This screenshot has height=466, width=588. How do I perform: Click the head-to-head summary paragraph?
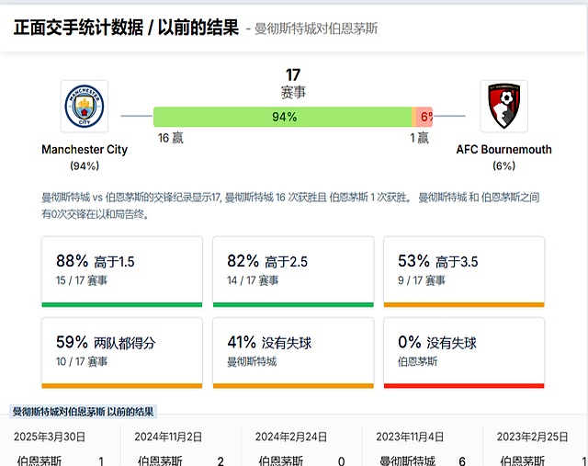click(x=290, y=206)
